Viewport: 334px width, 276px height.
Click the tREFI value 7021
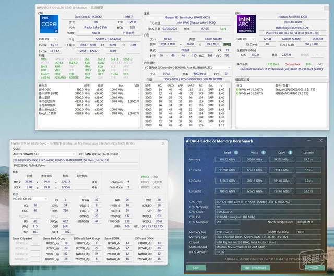point(67,232)
